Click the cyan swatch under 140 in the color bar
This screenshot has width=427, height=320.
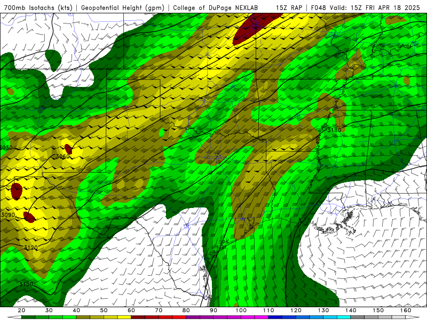pos(344,317)
